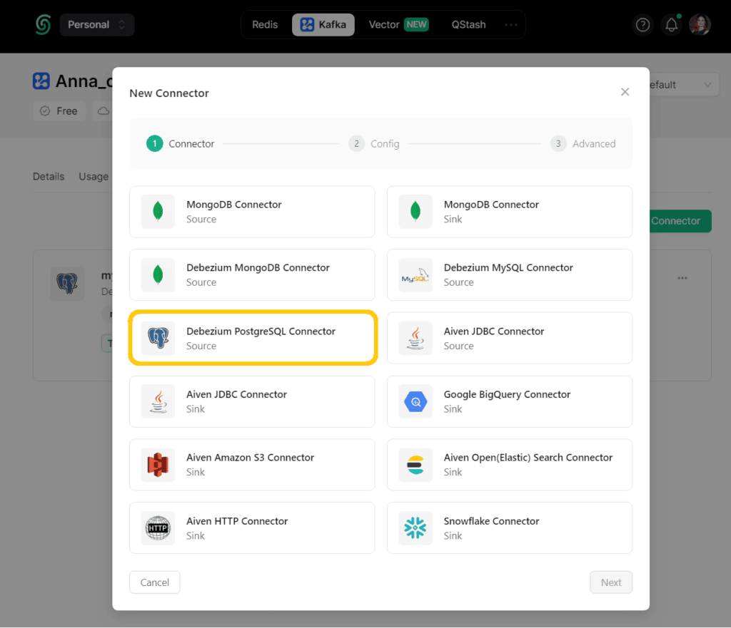Open the Usage tab behind dialog
This screenshot has height=628, width=731.
[x=94, y=177]
